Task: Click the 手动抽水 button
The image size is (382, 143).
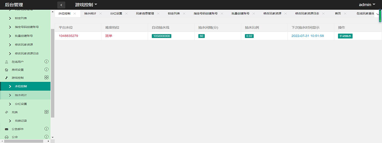Action: point(345,36)
